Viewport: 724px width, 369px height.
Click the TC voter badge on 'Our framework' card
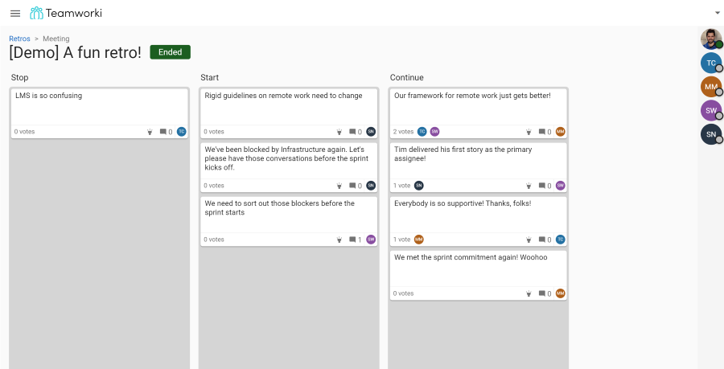[x=422, y=132]
